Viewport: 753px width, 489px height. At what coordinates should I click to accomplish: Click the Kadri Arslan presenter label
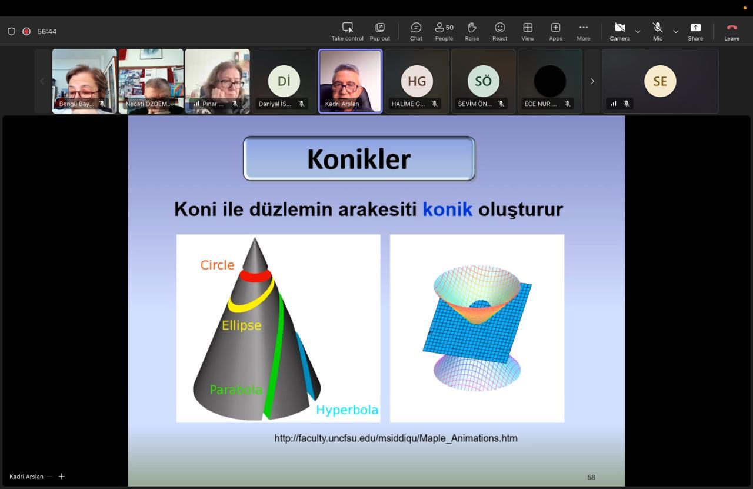pyautogui.click(x=26, y=477)
